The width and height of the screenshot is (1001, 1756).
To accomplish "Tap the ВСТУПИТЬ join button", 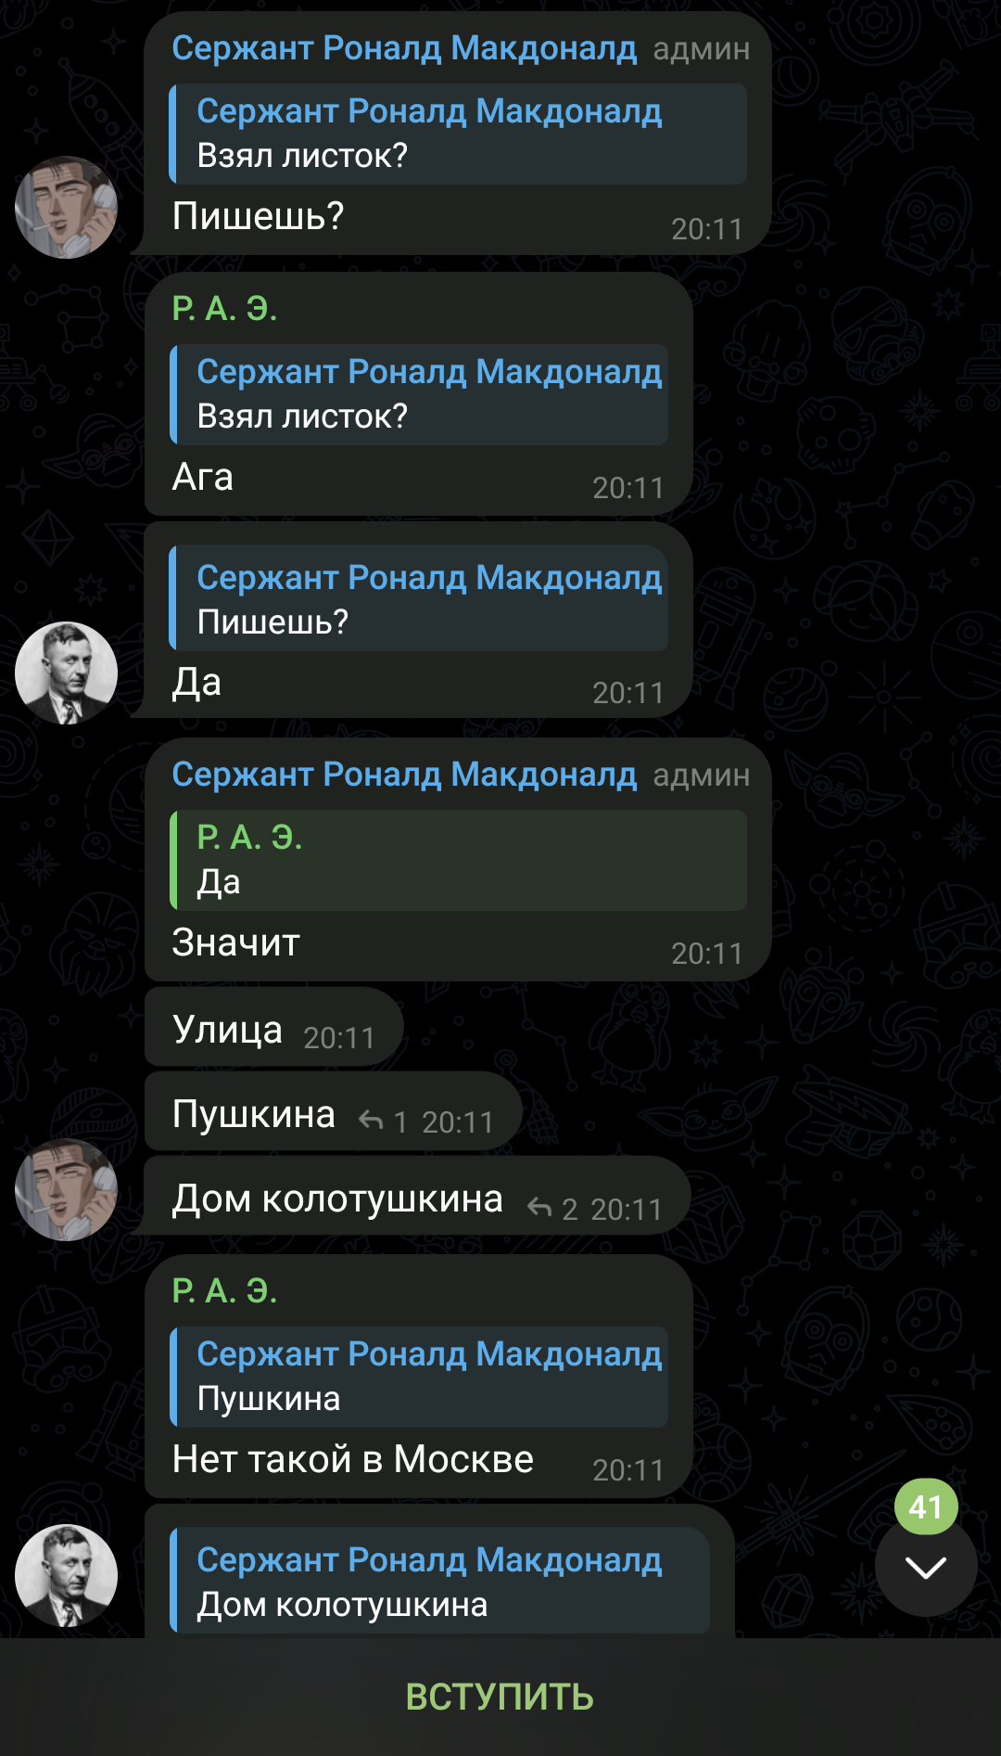I will point(500,1697).
